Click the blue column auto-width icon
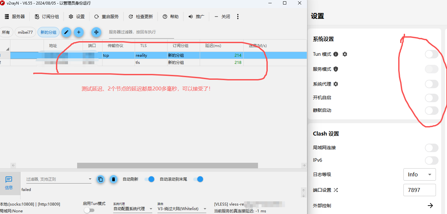 click(96, 32)
